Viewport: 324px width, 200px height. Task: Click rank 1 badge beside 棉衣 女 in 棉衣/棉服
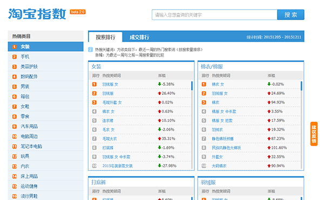(204, 84)
